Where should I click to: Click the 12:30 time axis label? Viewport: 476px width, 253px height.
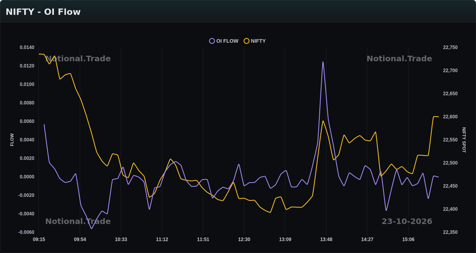click(x=244, y=240)
